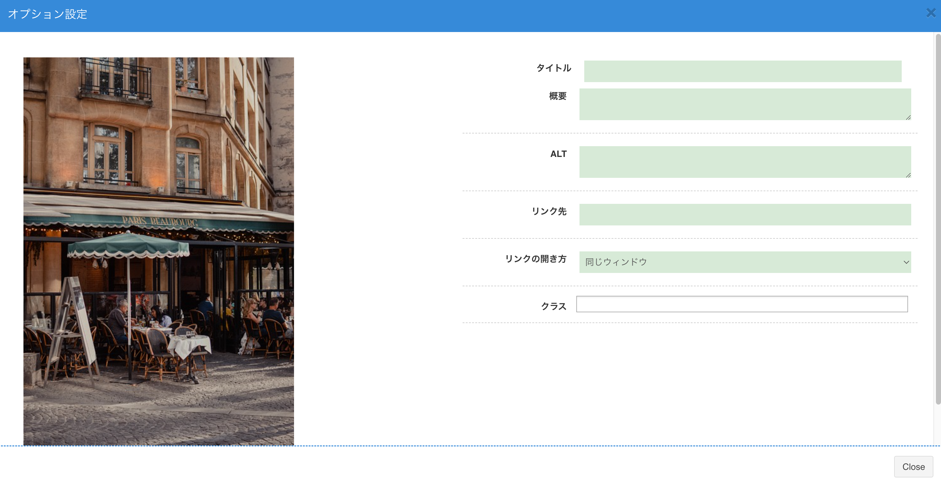Screen dimensions: 941x480
Task: Click the 概要 textarea resize handle
Action: click(908, 117)
